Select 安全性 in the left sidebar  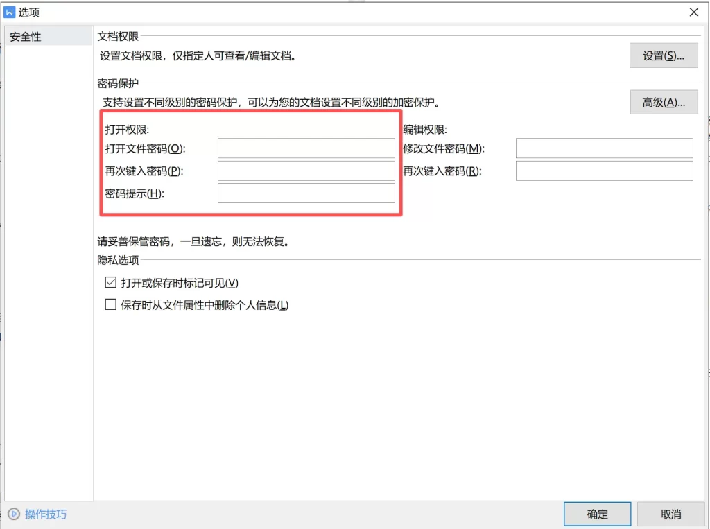point(25,35)
